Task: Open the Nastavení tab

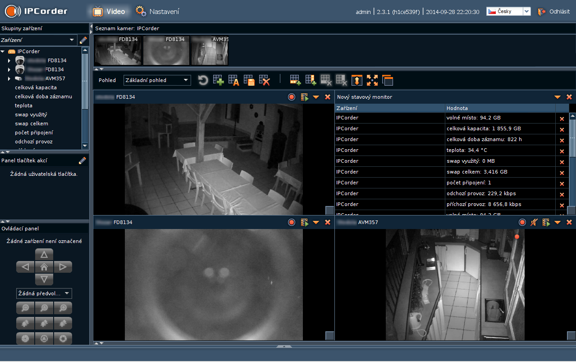Action: 158,11
